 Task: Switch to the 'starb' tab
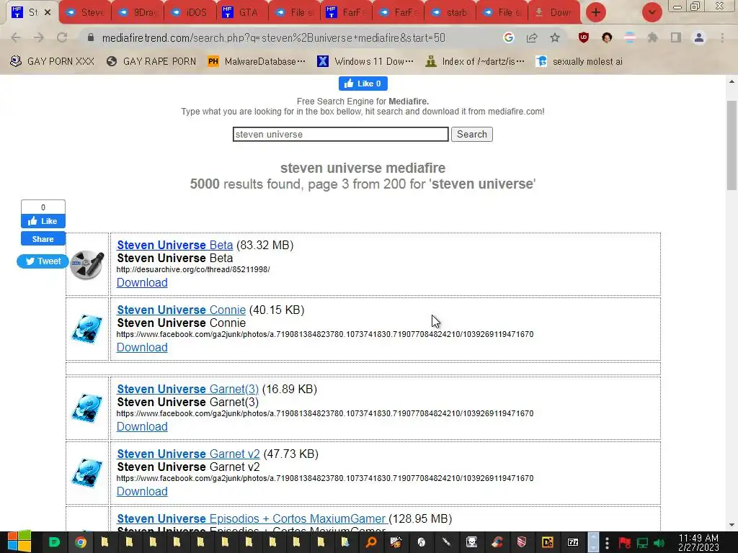click(450, 12)
